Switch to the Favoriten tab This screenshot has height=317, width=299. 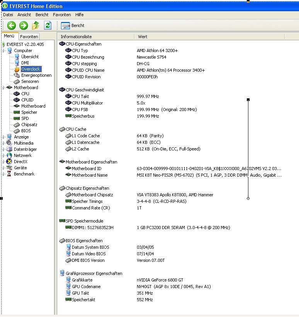coord(29,37)
